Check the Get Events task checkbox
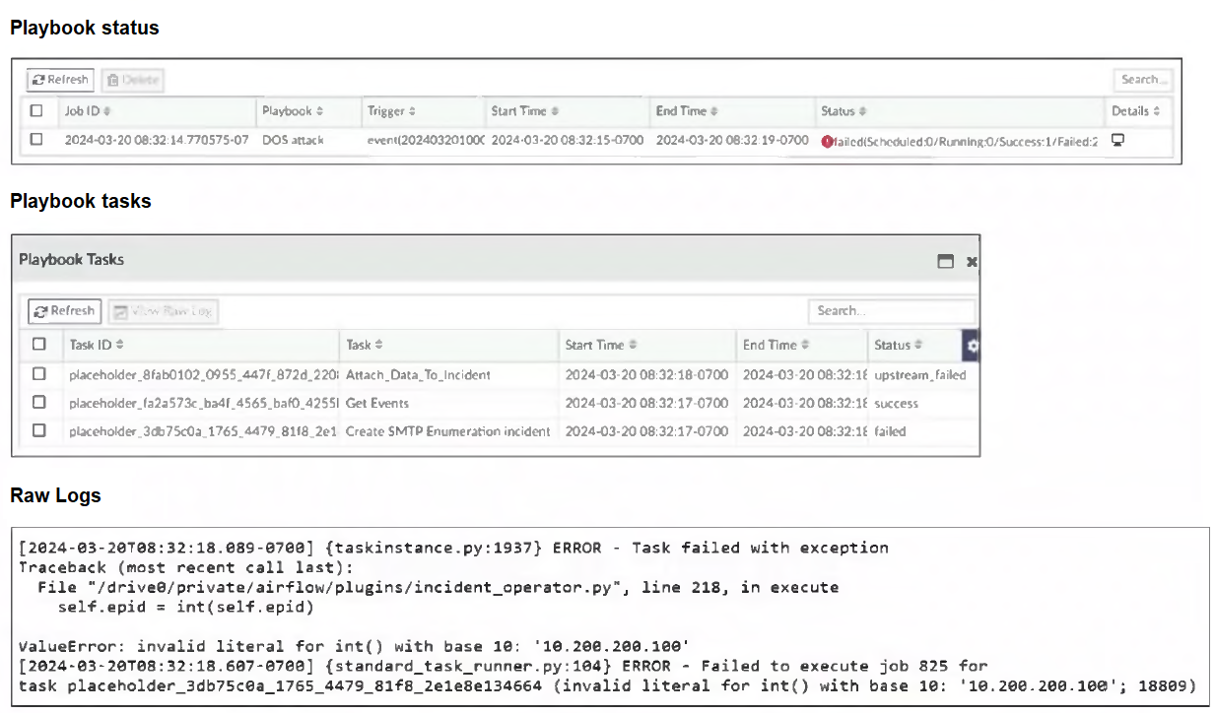Screen dimensions: 1216x714 coord(39,403)
